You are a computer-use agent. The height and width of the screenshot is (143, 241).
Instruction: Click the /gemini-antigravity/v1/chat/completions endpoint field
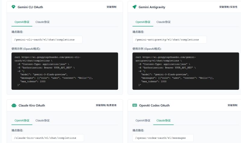click(170, 40)
